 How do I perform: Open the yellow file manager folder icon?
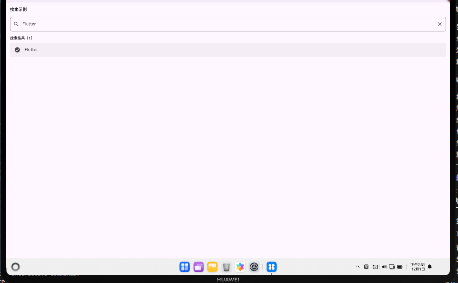pyautogui.click(x=212, y=267)
